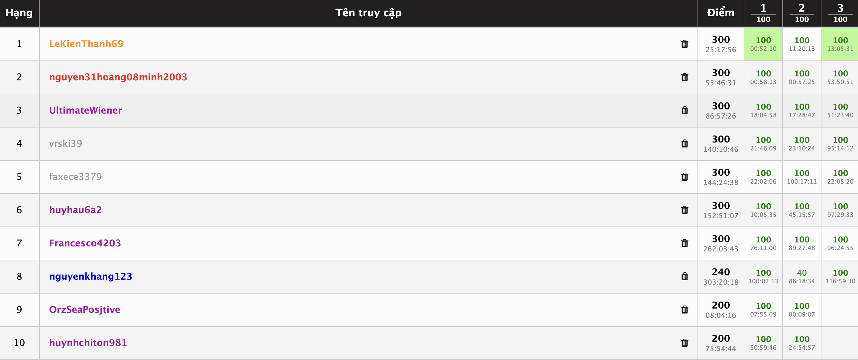Viewport: 858px width, 360px height.
Task: Open the nguyenkhang123 user profile link
Action: coord(91,276)
